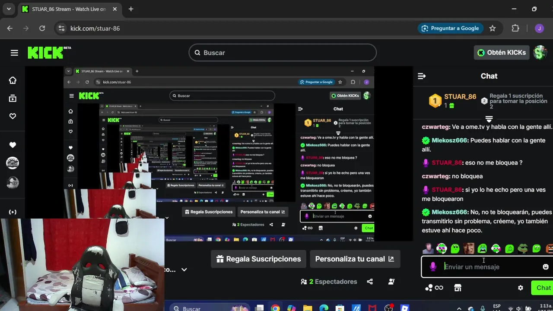Click the filled heart sidebar icon
This screenshot has height=311, width=553.
[x=13, y=145]
